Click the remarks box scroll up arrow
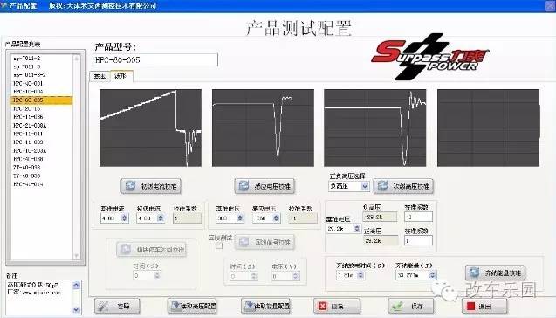556x318 pixels. pyautogui.click(x=77, y=285)
